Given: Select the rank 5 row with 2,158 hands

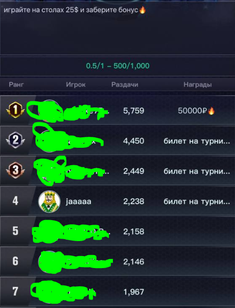Looking at the screenshot, I should [x=117, y=231].
